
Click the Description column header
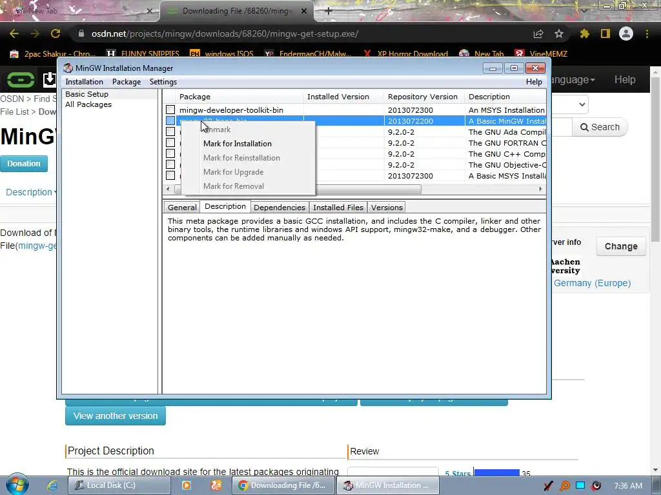[505, 97]
